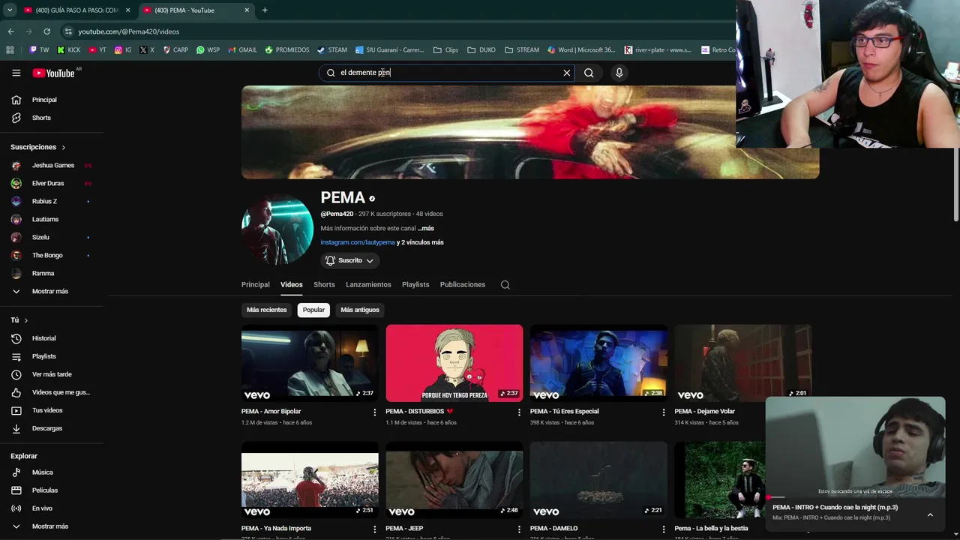Open the Suscrito notification dropdown
The image size is (960, 540).
tap(350, 260)
